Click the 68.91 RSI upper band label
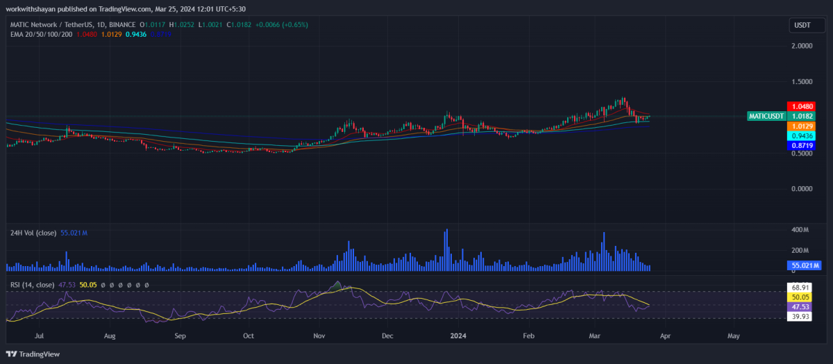 click(x=800, y=287)
